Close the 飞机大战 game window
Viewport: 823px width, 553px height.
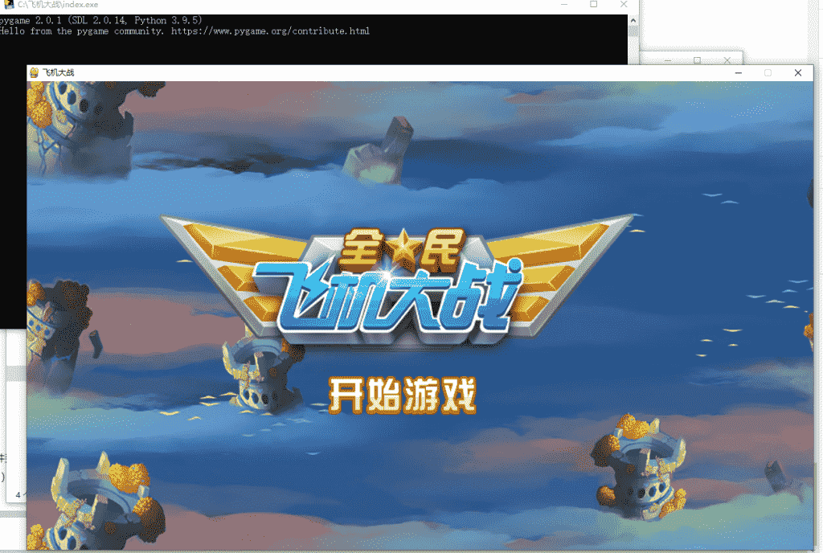798,73
